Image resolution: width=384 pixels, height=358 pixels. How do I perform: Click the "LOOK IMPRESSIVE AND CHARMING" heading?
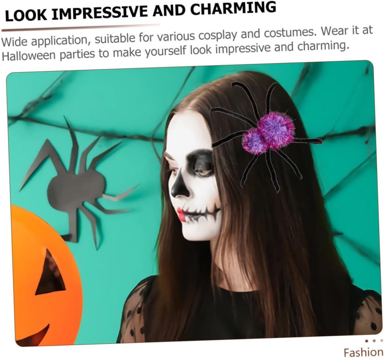pos(141,12)
